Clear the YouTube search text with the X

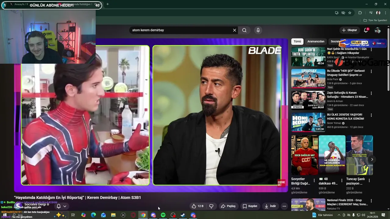click(235, 30)
